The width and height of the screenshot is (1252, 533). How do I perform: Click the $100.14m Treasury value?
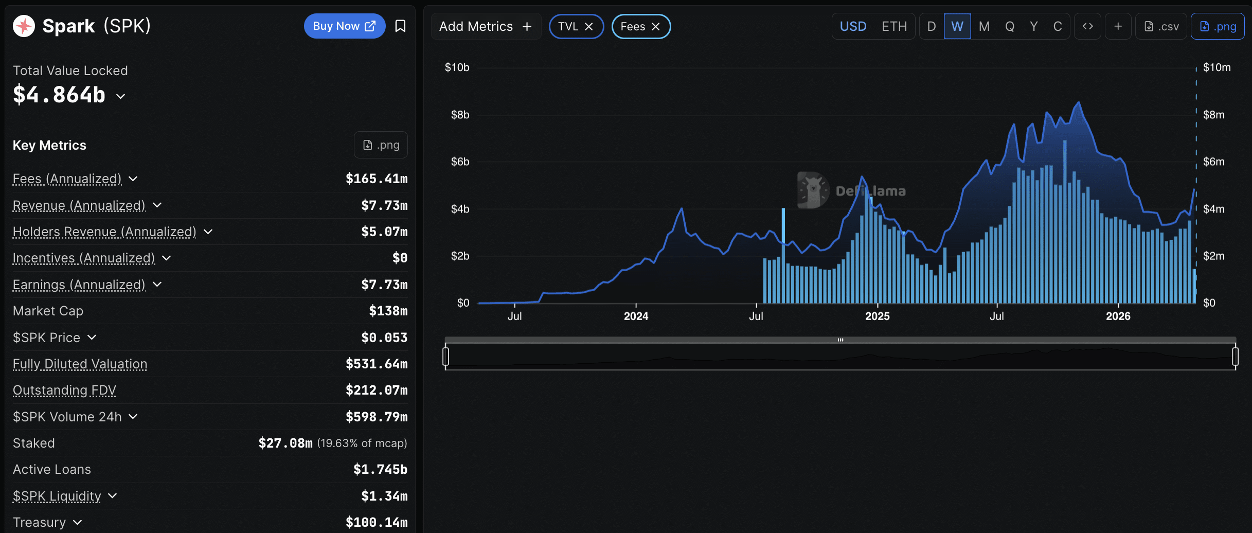[x=377, y=523]
